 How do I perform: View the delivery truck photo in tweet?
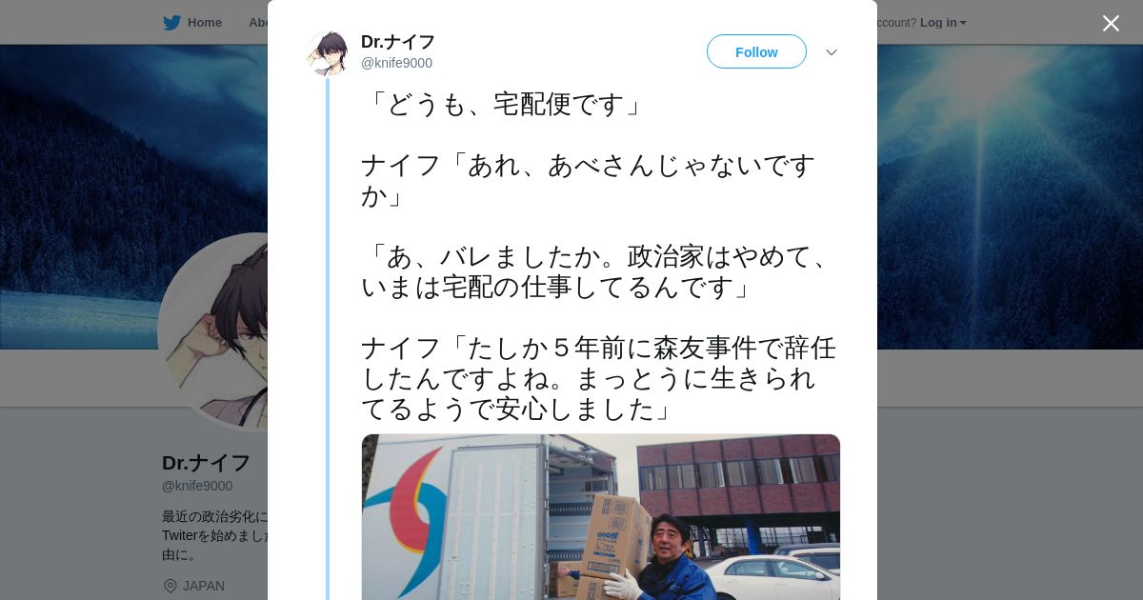pyautogui.click(x=601, y=517)
